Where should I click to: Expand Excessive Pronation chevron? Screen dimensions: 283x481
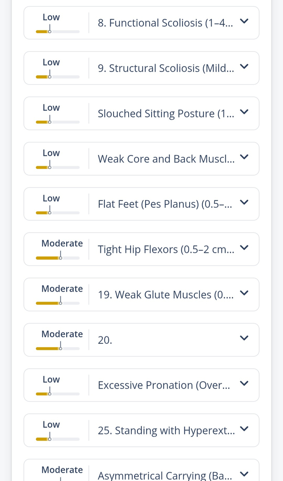tap(244, 384)
